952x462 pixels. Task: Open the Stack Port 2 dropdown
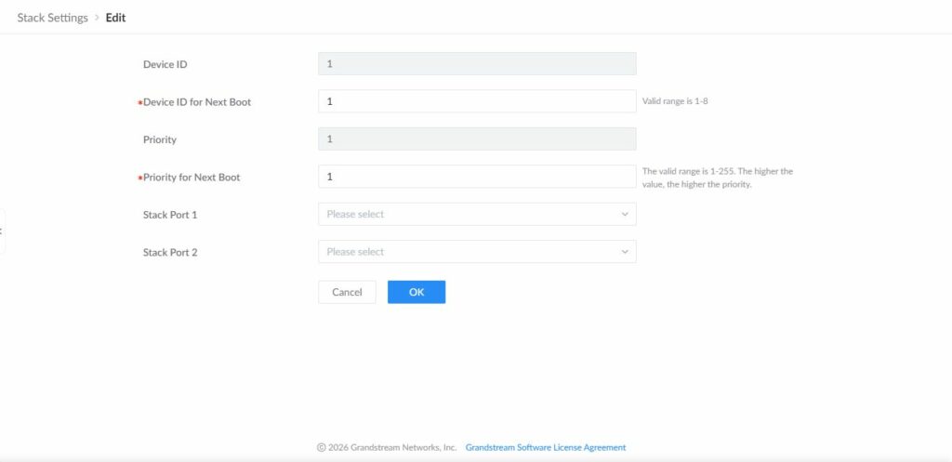tap(477, 252)
